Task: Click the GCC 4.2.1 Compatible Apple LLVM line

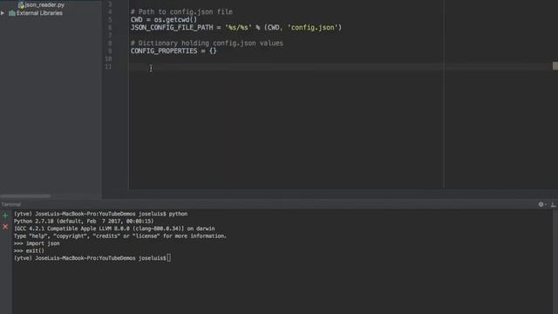Action: [x=114, y=229]
